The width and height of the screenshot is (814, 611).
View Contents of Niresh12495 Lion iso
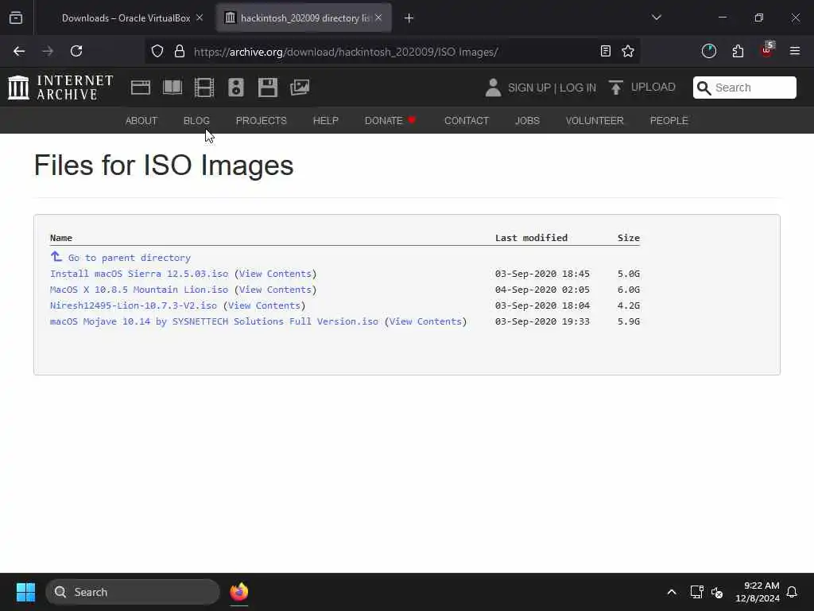[264, 305]
